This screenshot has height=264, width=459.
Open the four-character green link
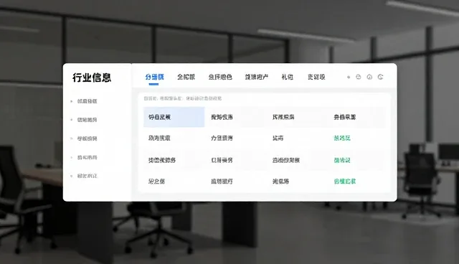tap(344, 181)
